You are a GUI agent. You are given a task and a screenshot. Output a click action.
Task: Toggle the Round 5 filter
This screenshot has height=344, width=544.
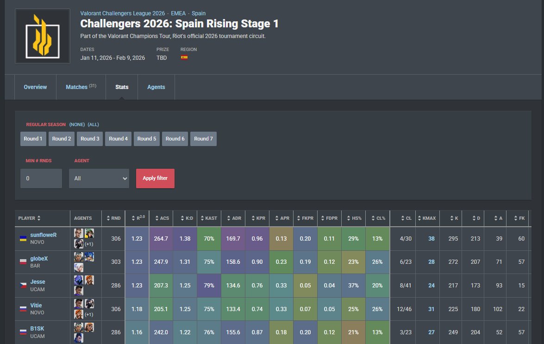point(147,139)
